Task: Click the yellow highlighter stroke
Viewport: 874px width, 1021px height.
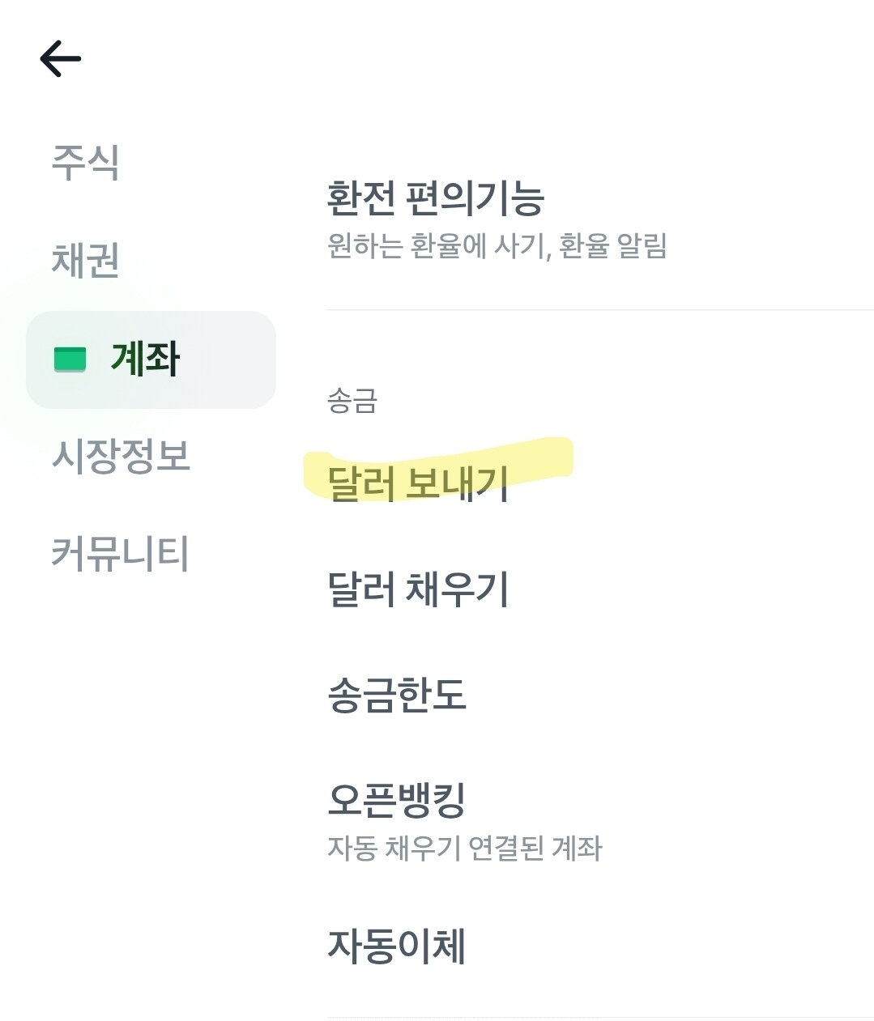Action: [438, 470]
